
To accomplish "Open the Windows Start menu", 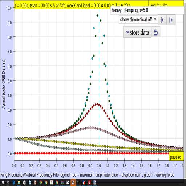I will (3, 182).
